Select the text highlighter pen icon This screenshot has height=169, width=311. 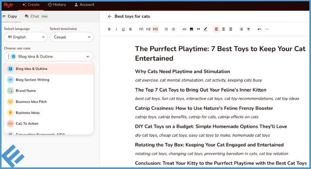pos(206,29)
